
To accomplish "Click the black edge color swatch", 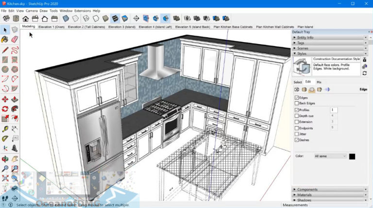I will click(x=352, y=156).
